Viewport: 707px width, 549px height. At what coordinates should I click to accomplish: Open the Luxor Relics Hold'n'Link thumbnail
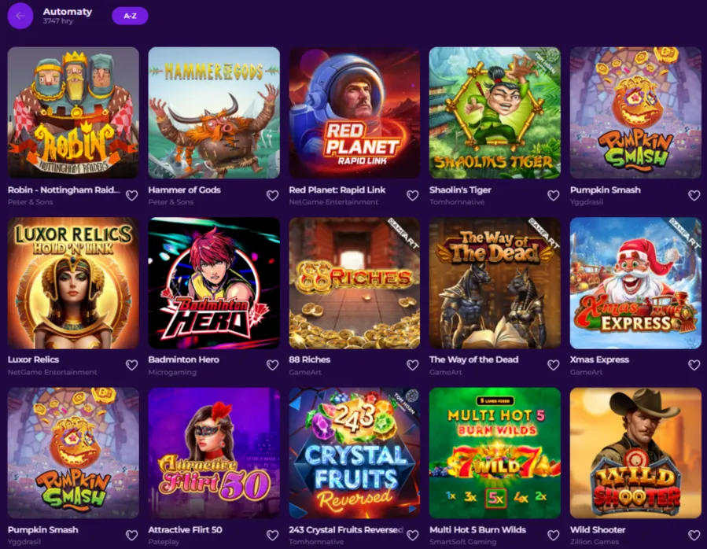pyautogui.click(x=73, y=283)
